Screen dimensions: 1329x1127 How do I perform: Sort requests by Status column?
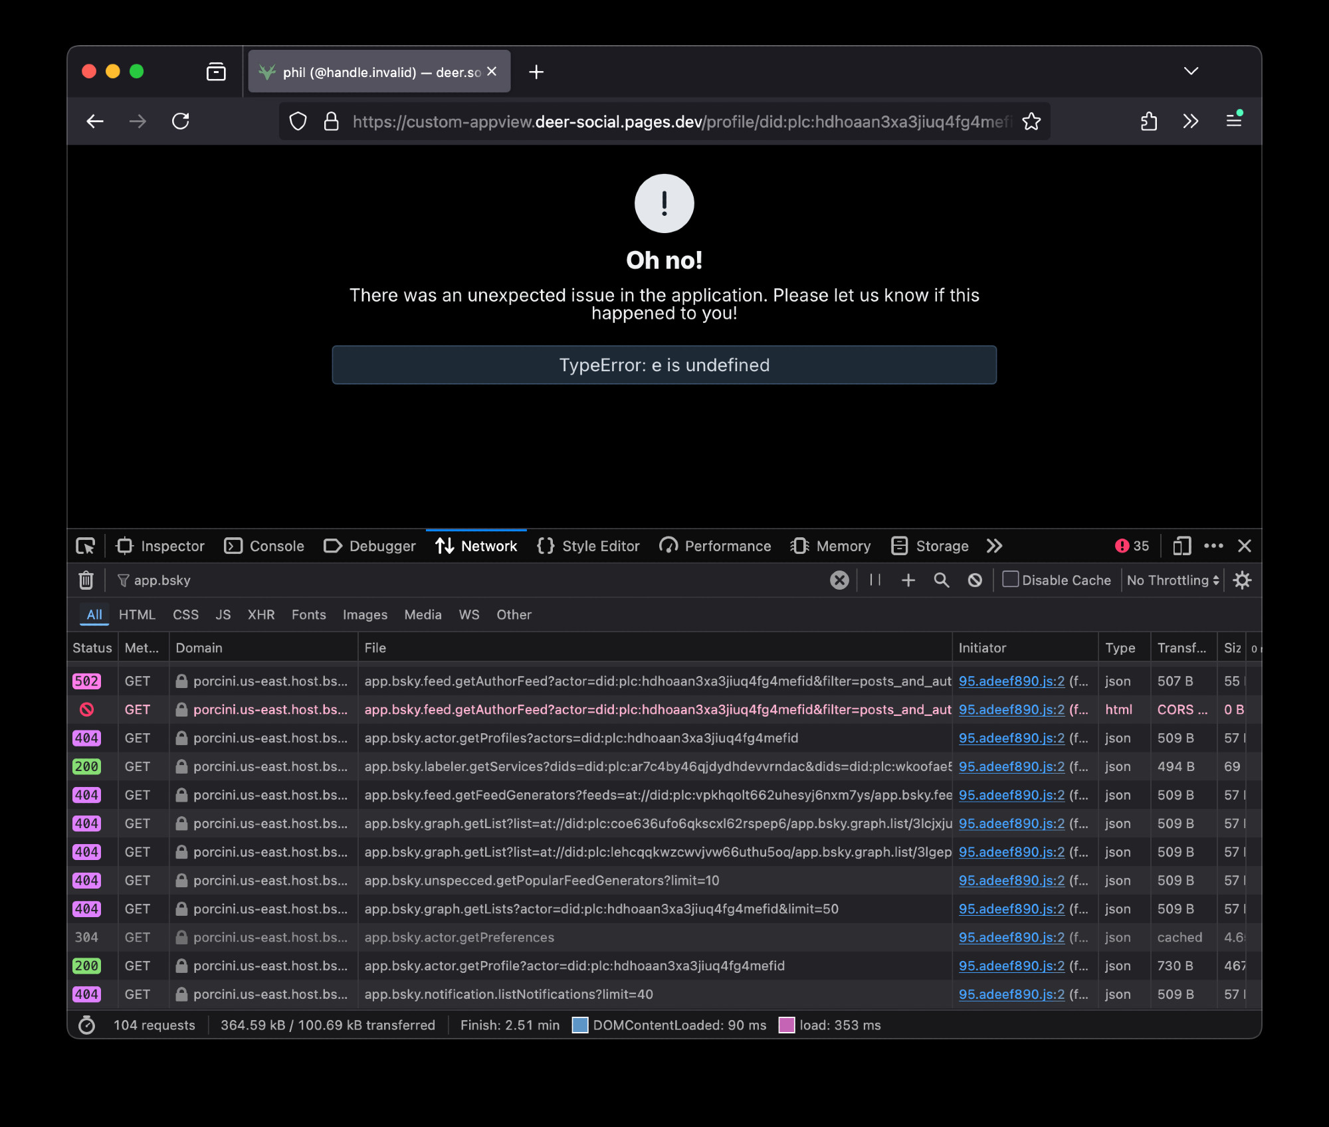tap(92, 648)
